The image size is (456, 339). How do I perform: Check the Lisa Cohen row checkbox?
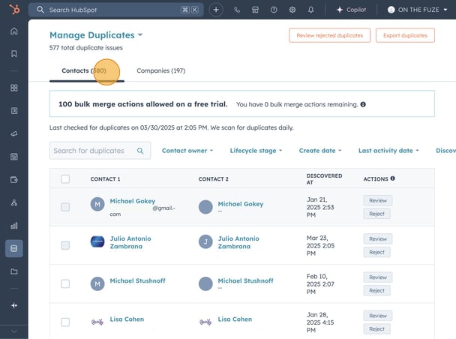(x=65, y=322)
